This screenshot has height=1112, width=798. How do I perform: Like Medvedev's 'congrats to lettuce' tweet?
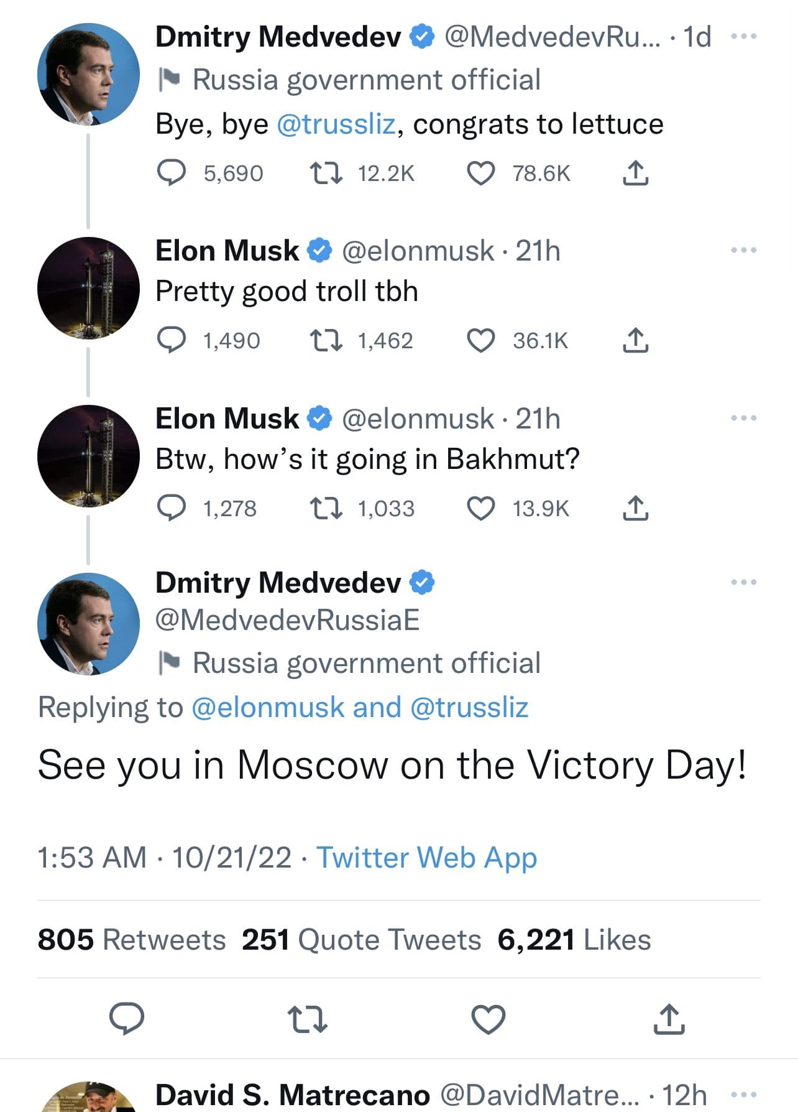[480, 174]
